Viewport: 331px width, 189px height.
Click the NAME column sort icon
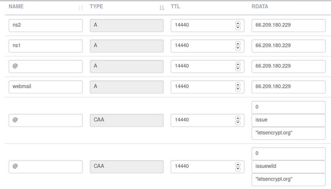(x=81, y=8)
